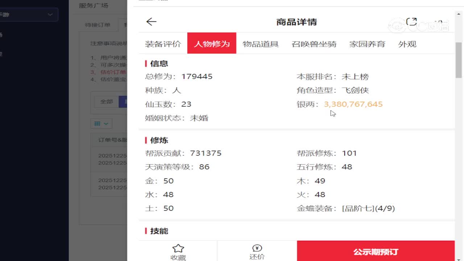Click the 木：49 attribute row
The height and width of the screenshot is (261, 464).
pyautogui.click(x=311, y=181)
